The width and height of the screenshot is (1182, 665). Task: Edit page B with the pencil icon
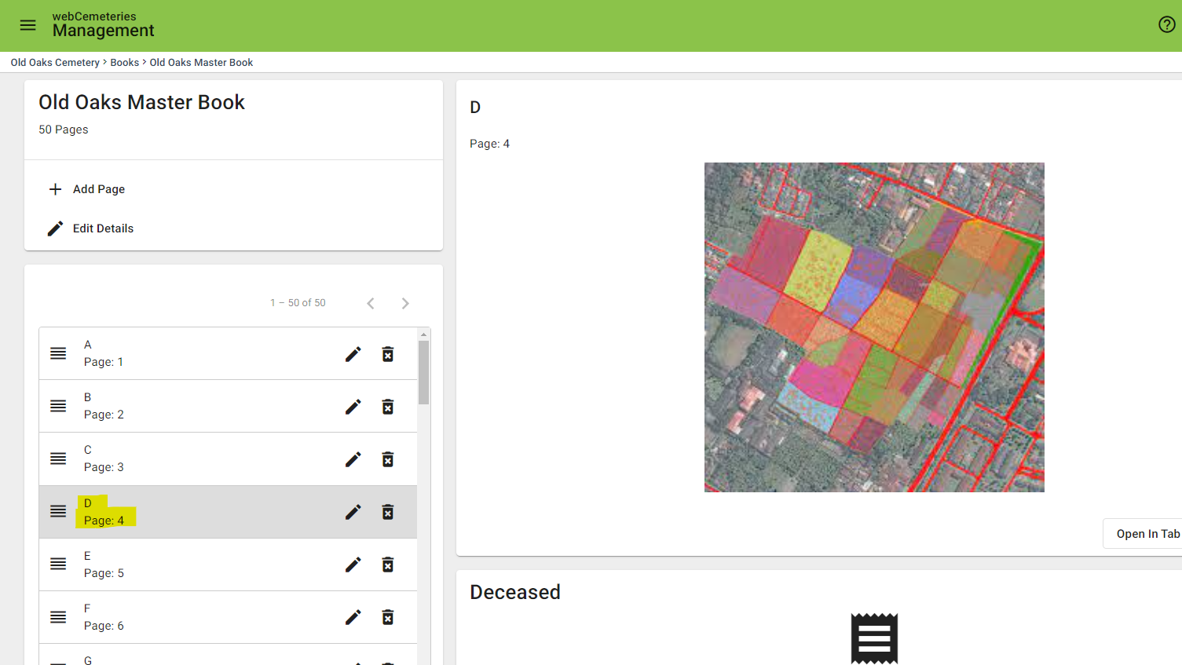coord(353,407)
